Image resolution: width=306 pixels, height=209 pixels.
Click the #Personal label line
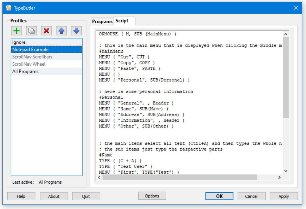tap(111, 97)
